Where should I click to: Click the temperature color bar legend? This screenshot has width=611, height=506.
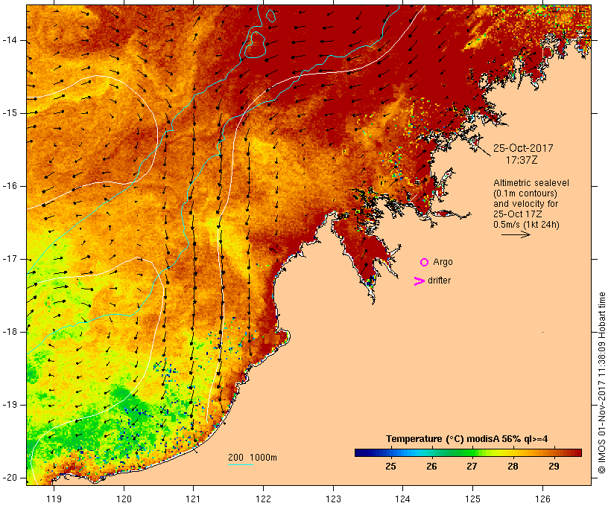coord(468,452)
